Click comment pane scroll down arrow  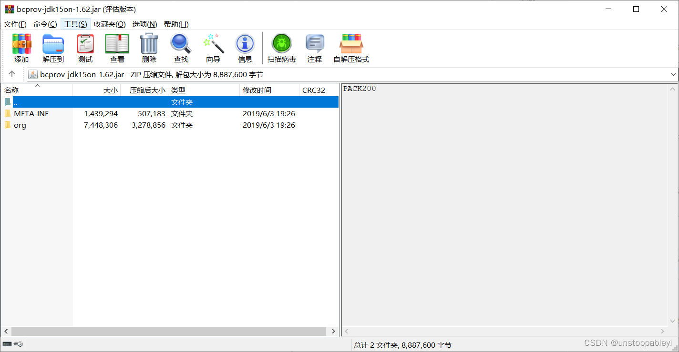point(673,322)
